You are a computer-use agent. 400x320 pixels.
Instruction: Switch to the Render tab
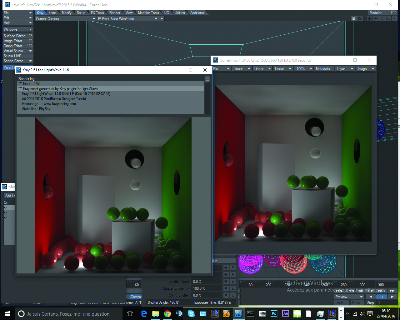tap(115, 13)
